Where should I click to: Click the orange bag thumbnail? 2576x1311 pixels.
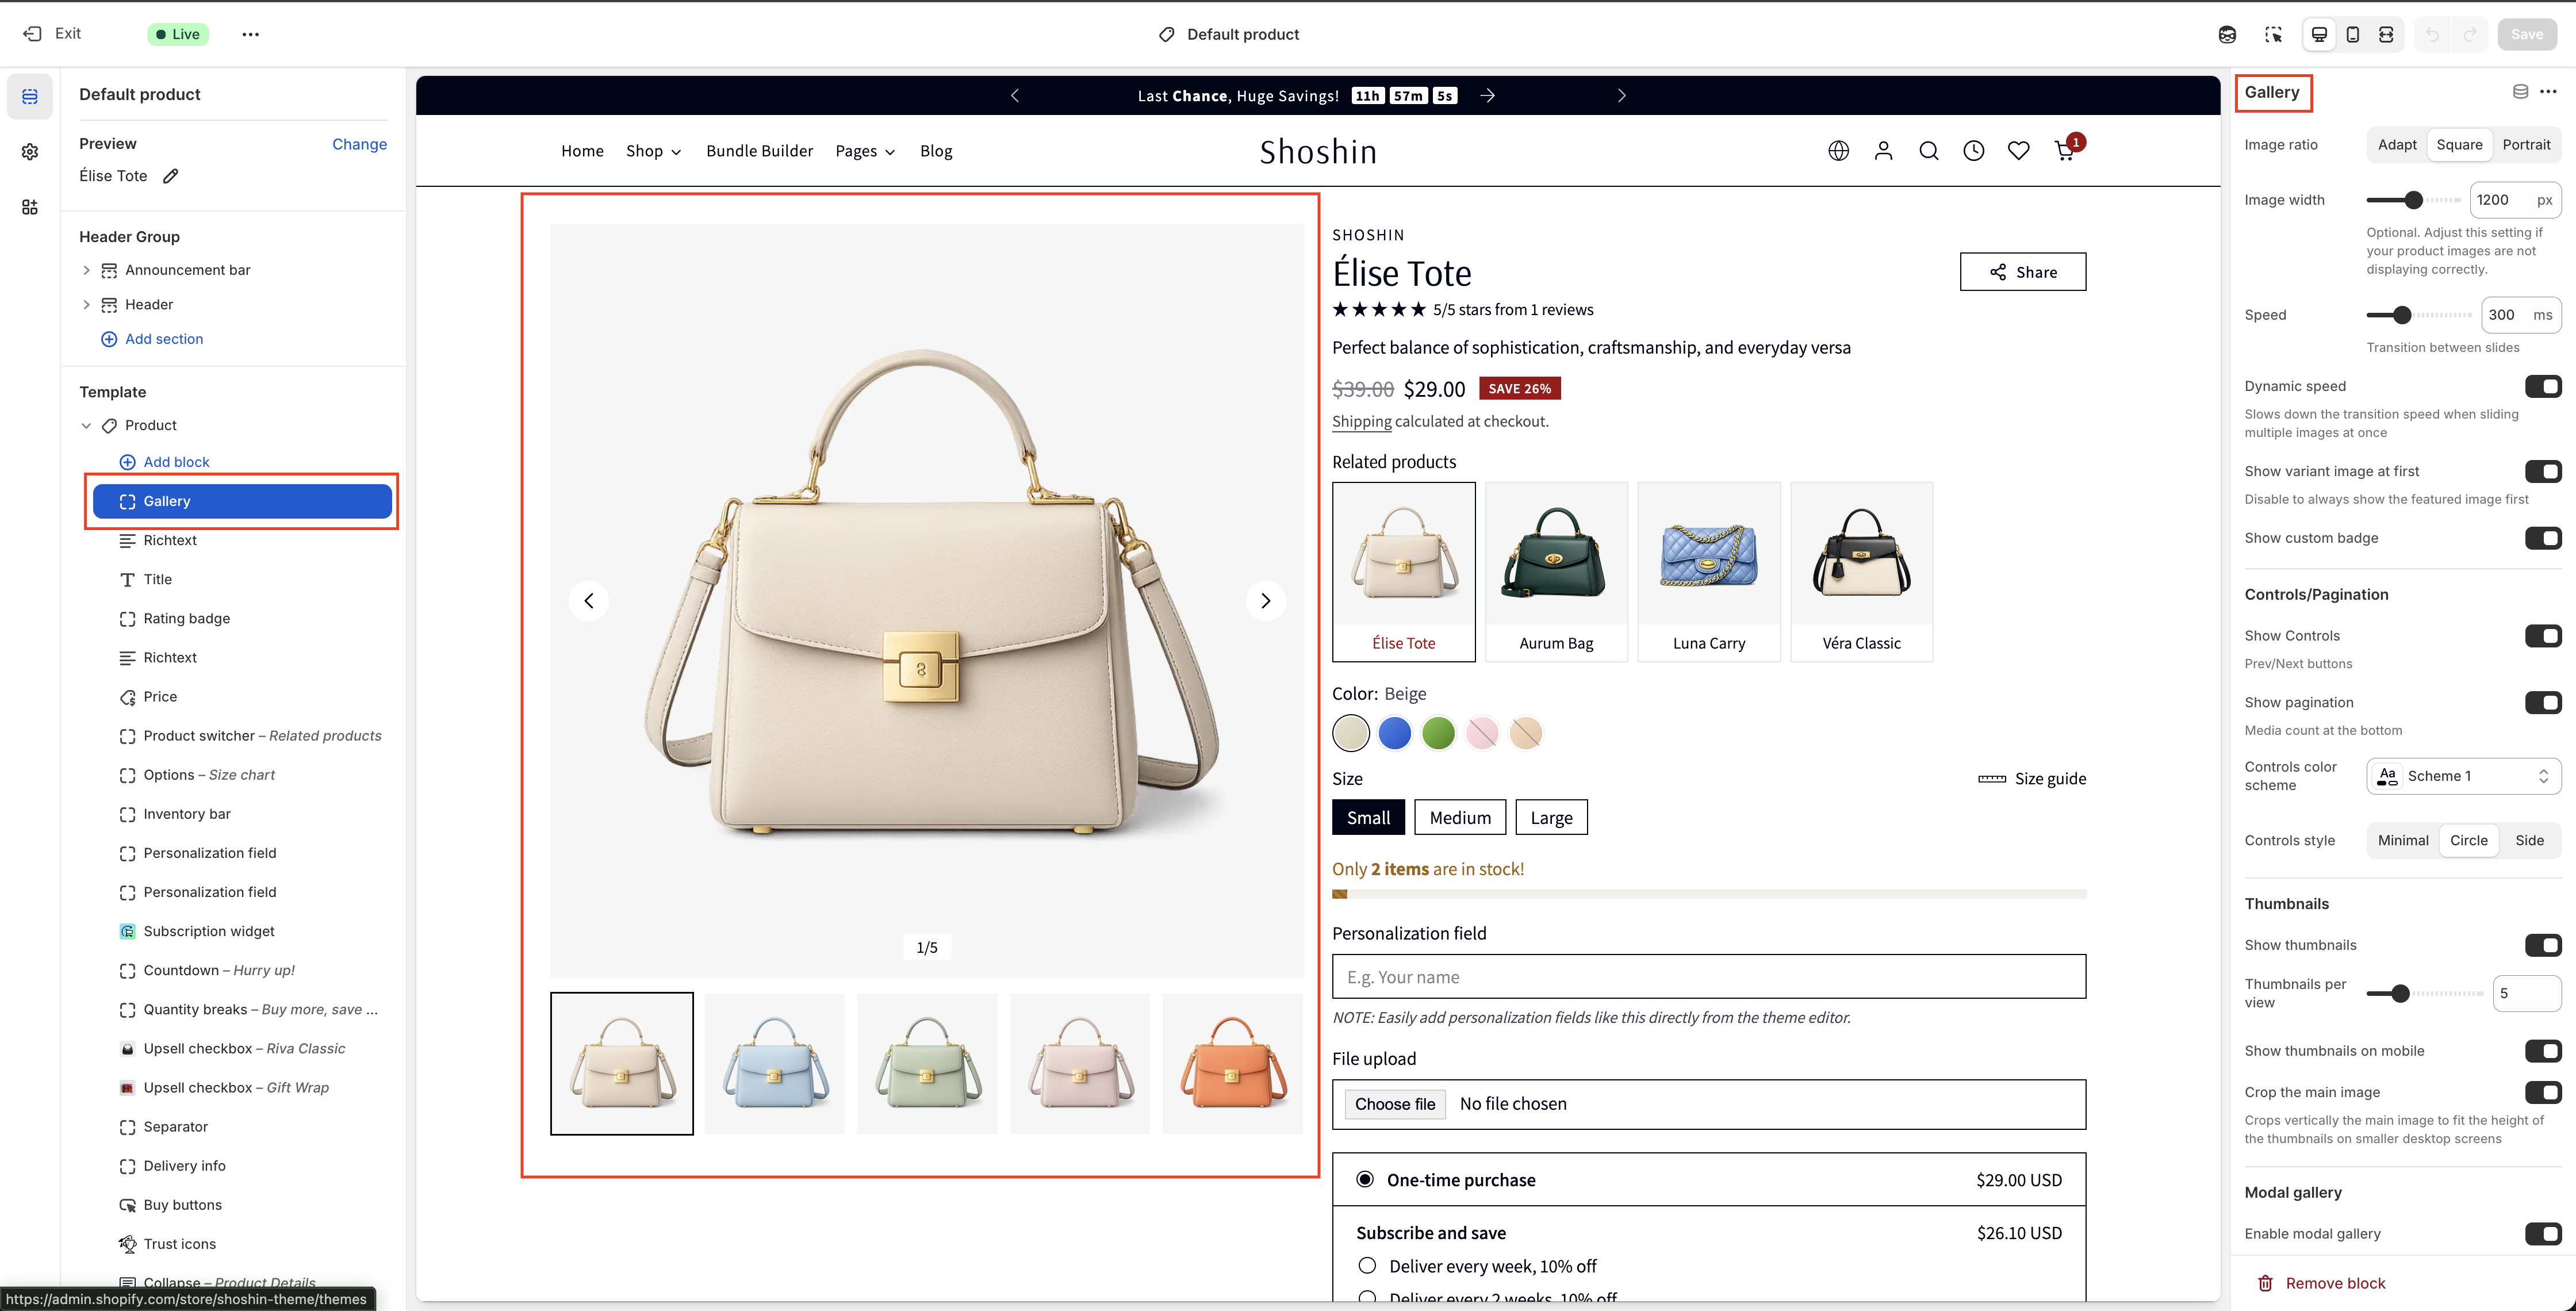(1232, 1063)
